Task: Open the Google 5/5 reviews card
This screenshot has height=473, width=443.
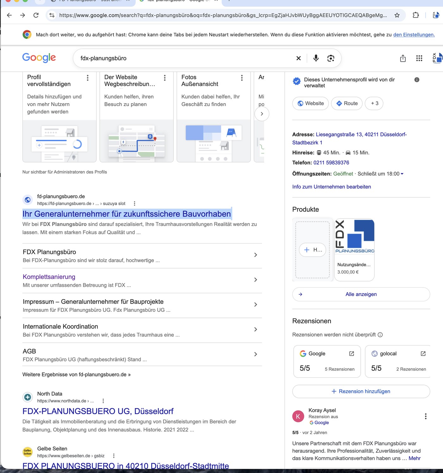Action: tap(327, 362)
